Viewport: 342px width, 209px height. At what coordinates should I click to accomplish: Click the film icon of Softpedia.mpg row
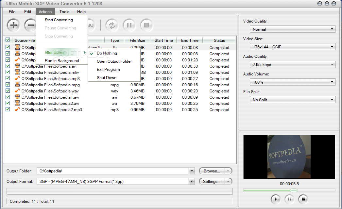point(17,84)
